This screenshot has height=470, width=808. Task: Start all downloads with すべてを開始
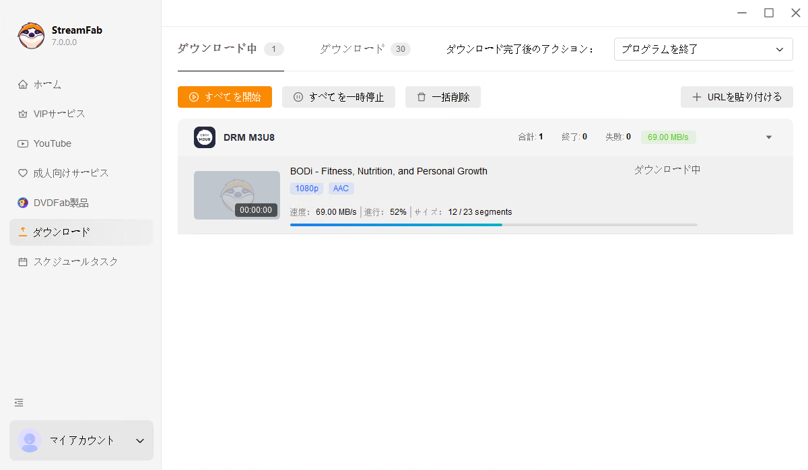(x=224, y=96)
